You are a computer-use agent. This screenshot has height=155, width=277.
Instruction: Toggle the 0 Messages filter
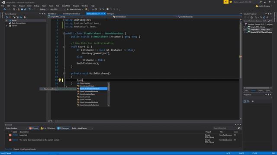[63, 128]
